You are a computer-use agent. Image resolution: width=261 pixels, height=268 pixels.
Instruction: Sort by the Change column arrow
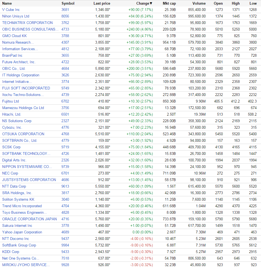pyautogui.click(x=151, y=4)
